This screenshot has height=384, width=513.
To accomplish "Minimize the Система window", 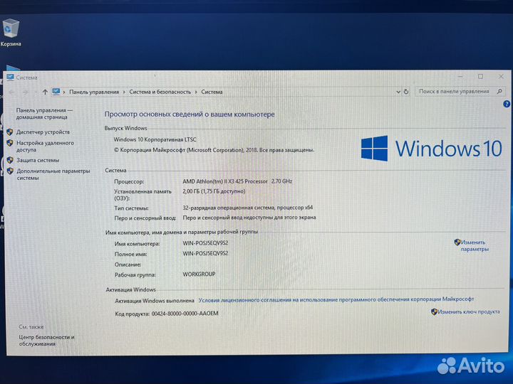I will [x=460, y=76].
